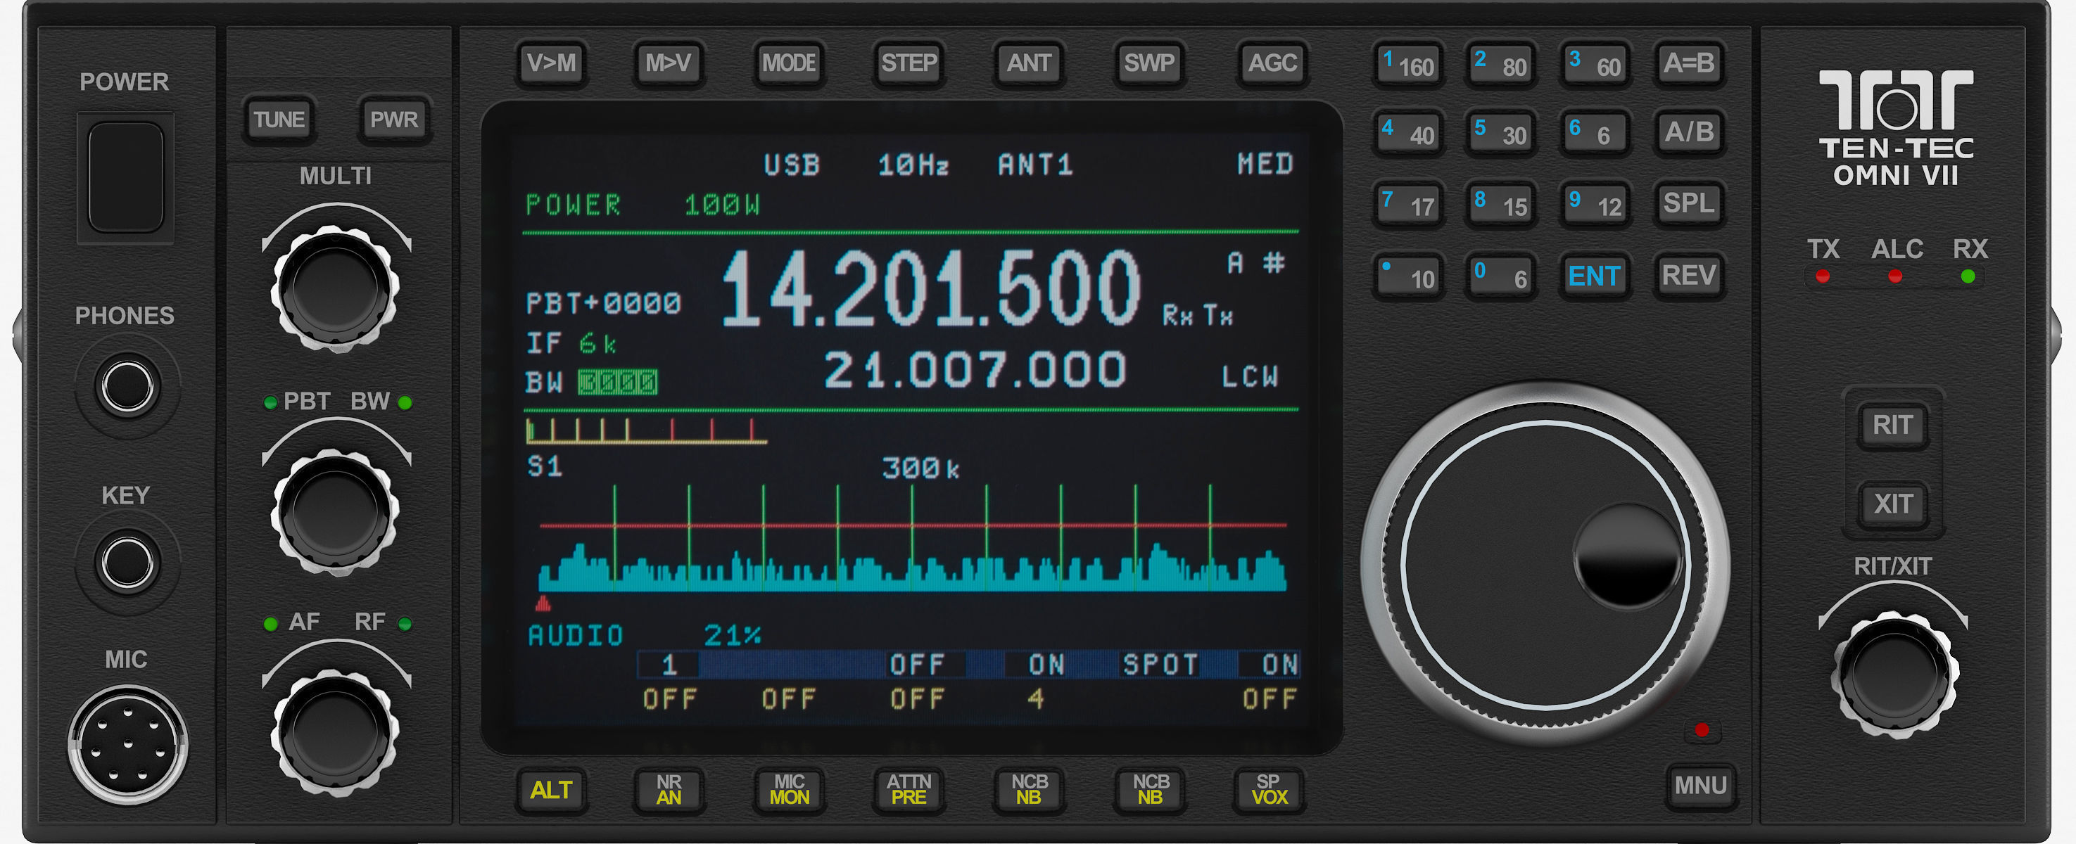
Task: Toggle the ALT function button
Action: (551, 790)
